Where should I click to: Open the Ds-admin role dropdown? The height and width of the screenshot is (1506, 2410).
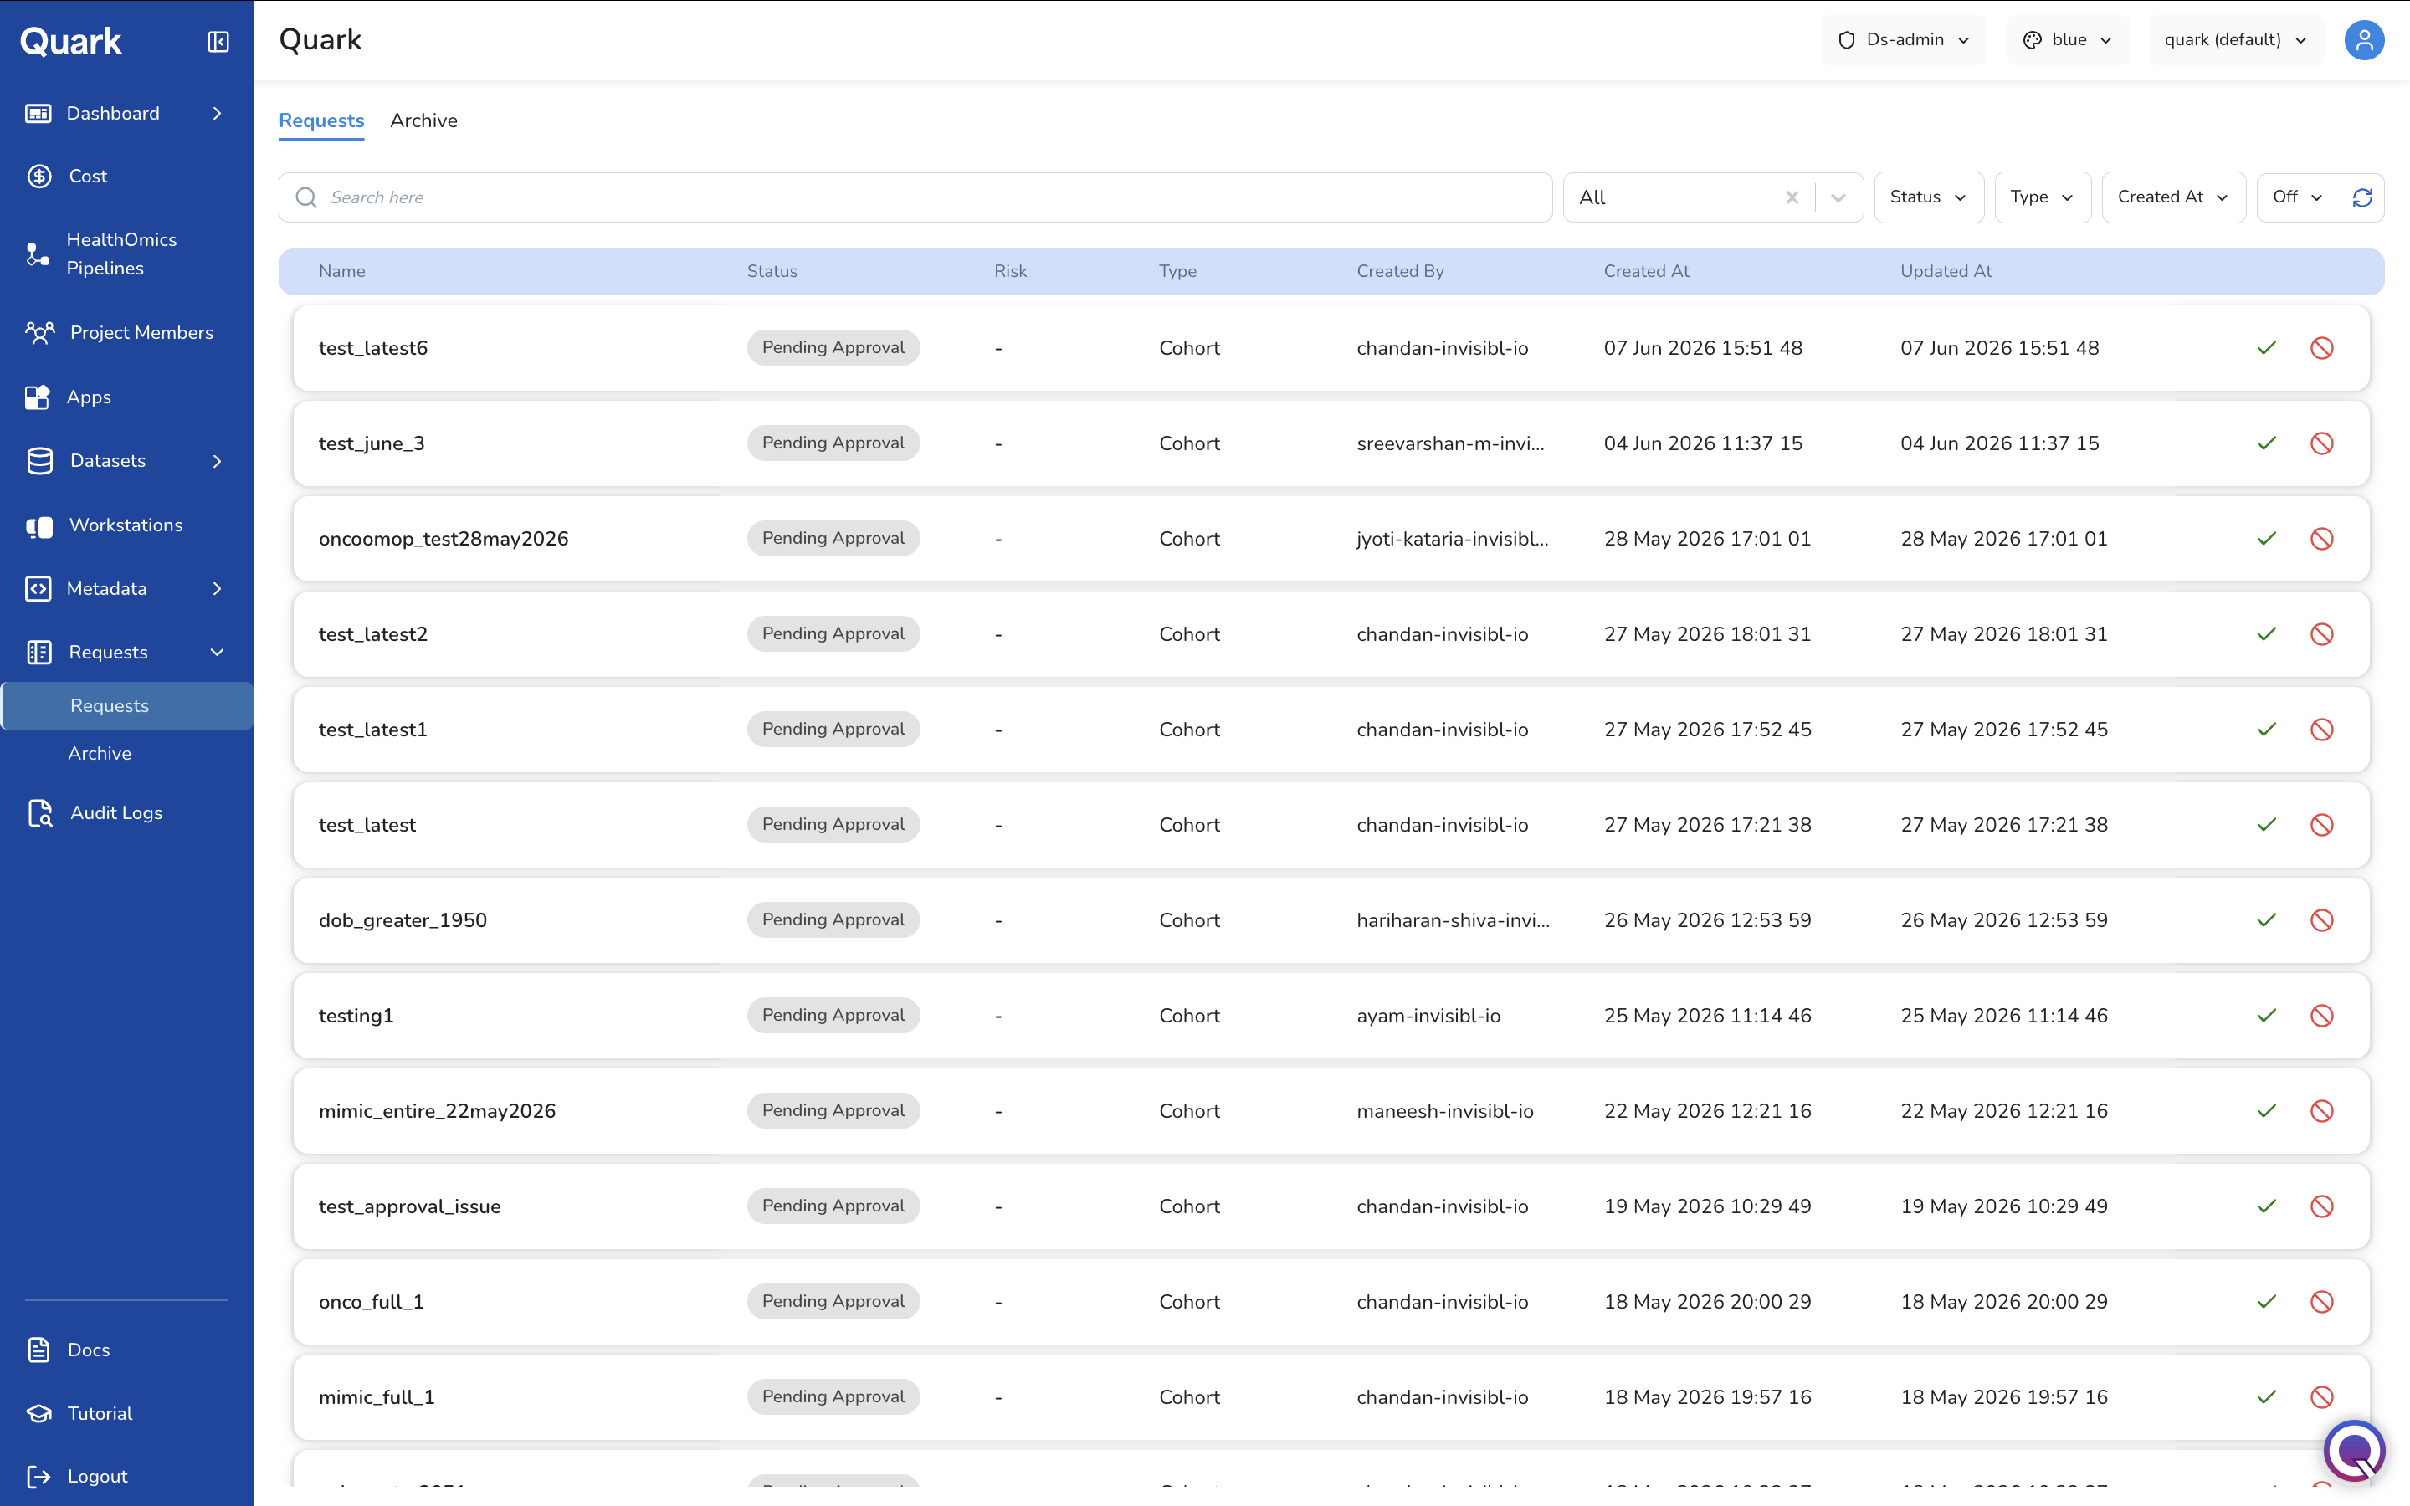(x=1903, y=40)
